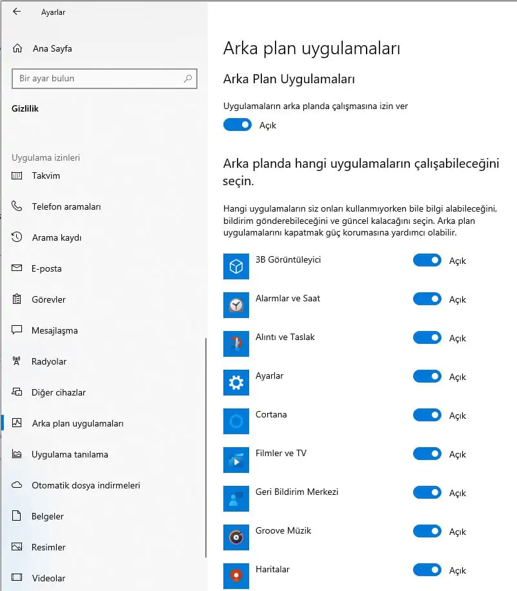Open the Mesajlaşma chat bubble icon
Image resolution: width=517 pixels, height=591 pixels.
(x=18, y=330)
